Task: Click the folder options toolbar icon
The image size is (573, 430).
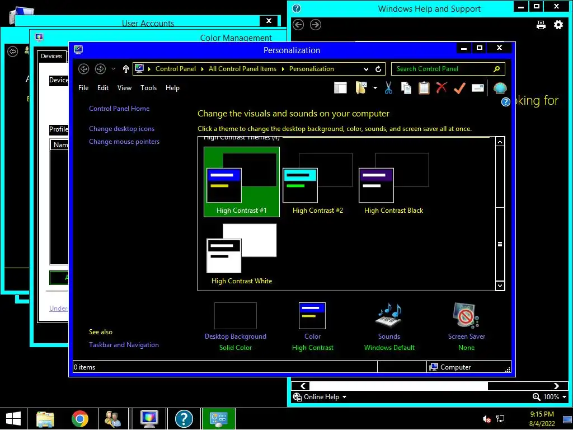Action: click(x=361, y=88)
